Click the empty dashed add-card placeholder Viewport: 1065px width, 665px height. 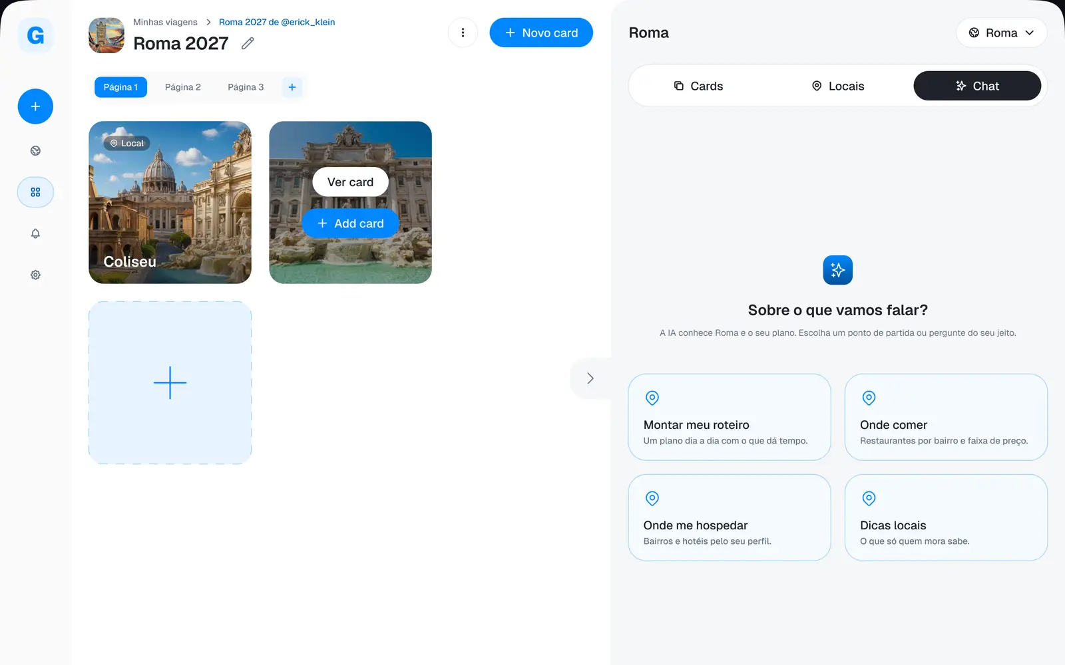click(170, 382)
